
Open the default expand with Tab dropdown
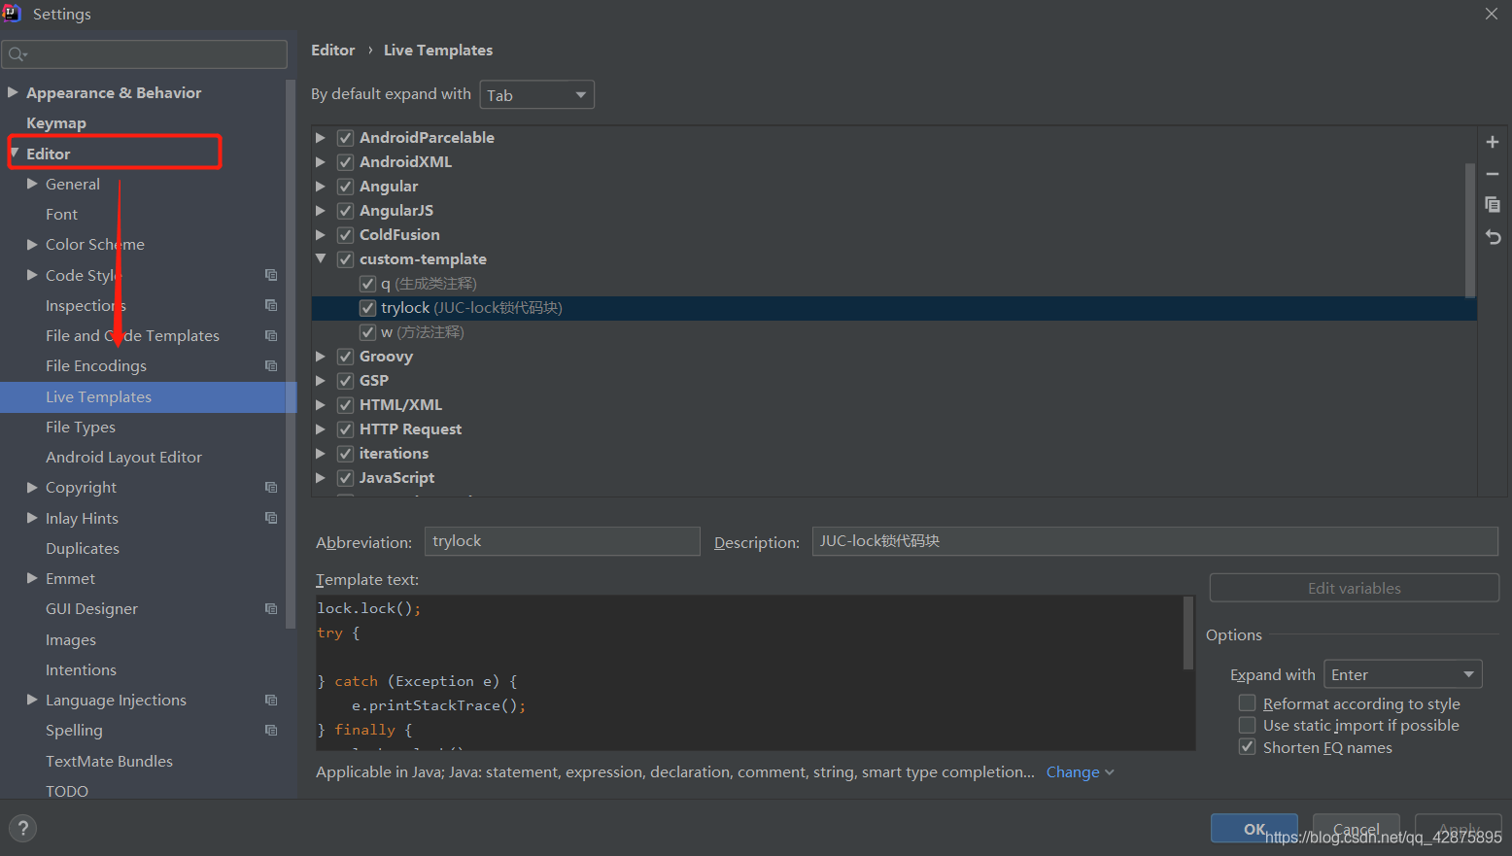pyautogui.click(x=536, y=95)
